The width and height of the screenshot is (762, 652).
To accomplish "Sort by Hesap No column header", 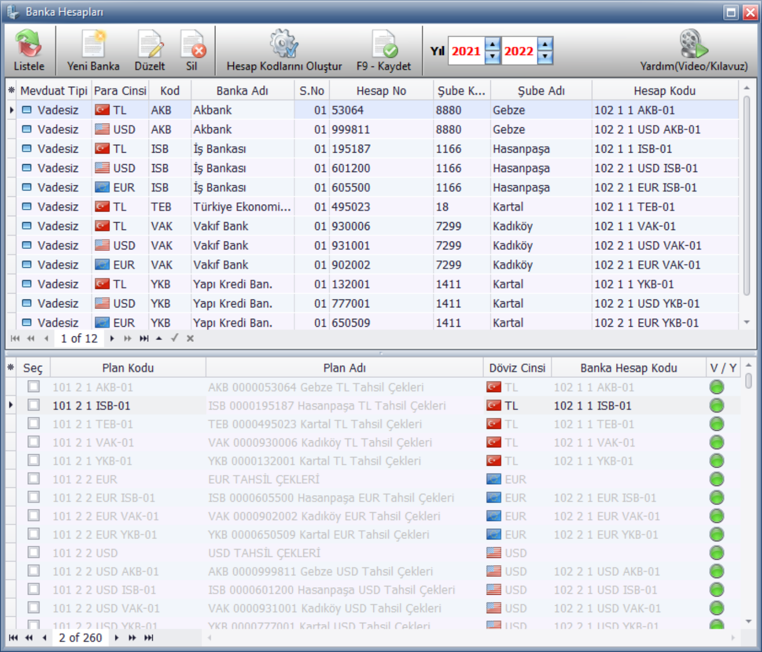I will click(x=381, y=91).
